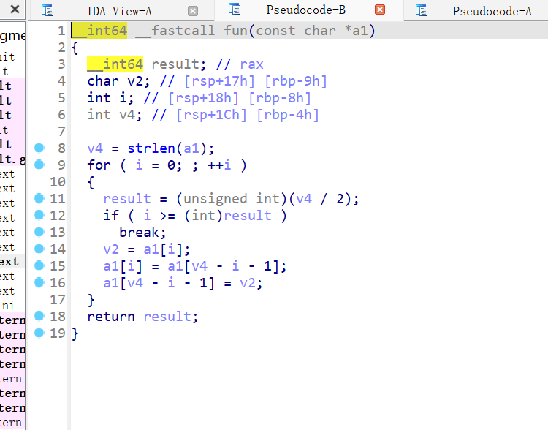Toggle breakpoint dot on line 18
Image resolution: width=548 pixels, height=430 pixels.
click(x=39, y=316)
